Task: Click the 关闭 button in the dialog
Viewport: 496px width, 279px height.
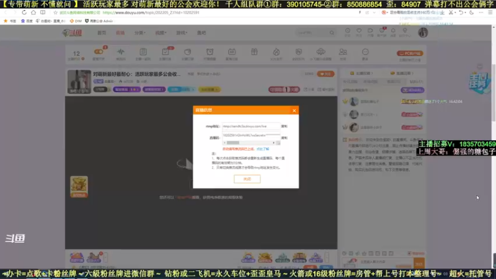Action: coord(247,179)
